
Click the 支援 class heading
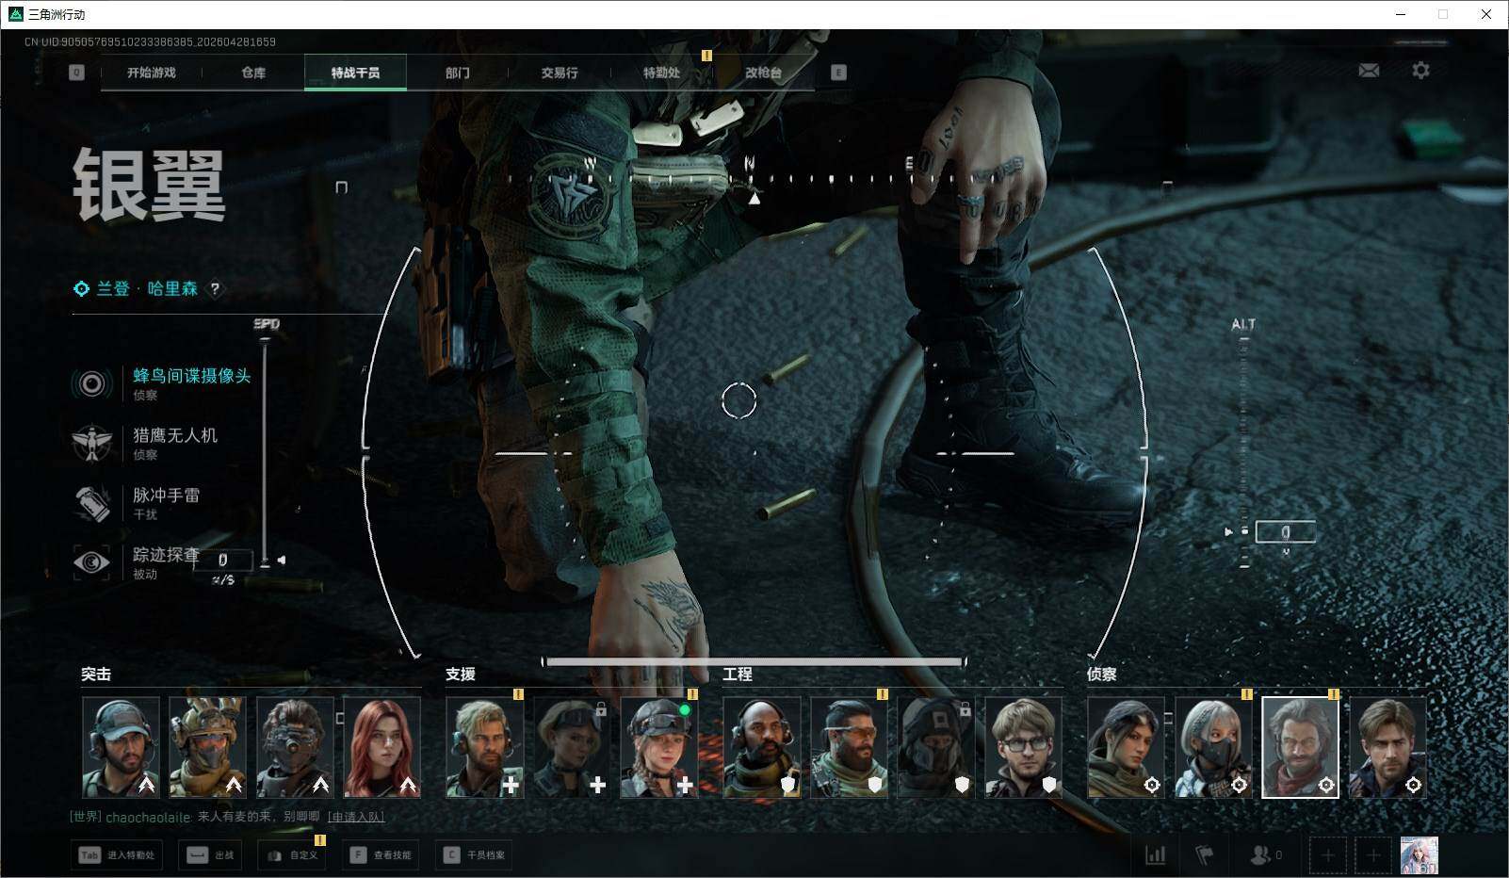point(461,675)
